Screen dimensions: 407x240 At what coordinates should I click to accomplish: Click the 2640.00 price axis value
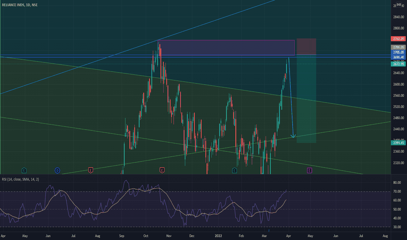(398, 73)
